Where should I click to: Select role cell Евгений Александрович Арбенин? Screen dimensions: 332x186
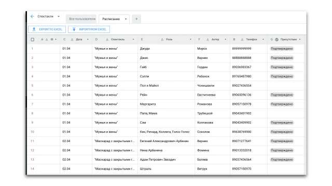(166, 141)
